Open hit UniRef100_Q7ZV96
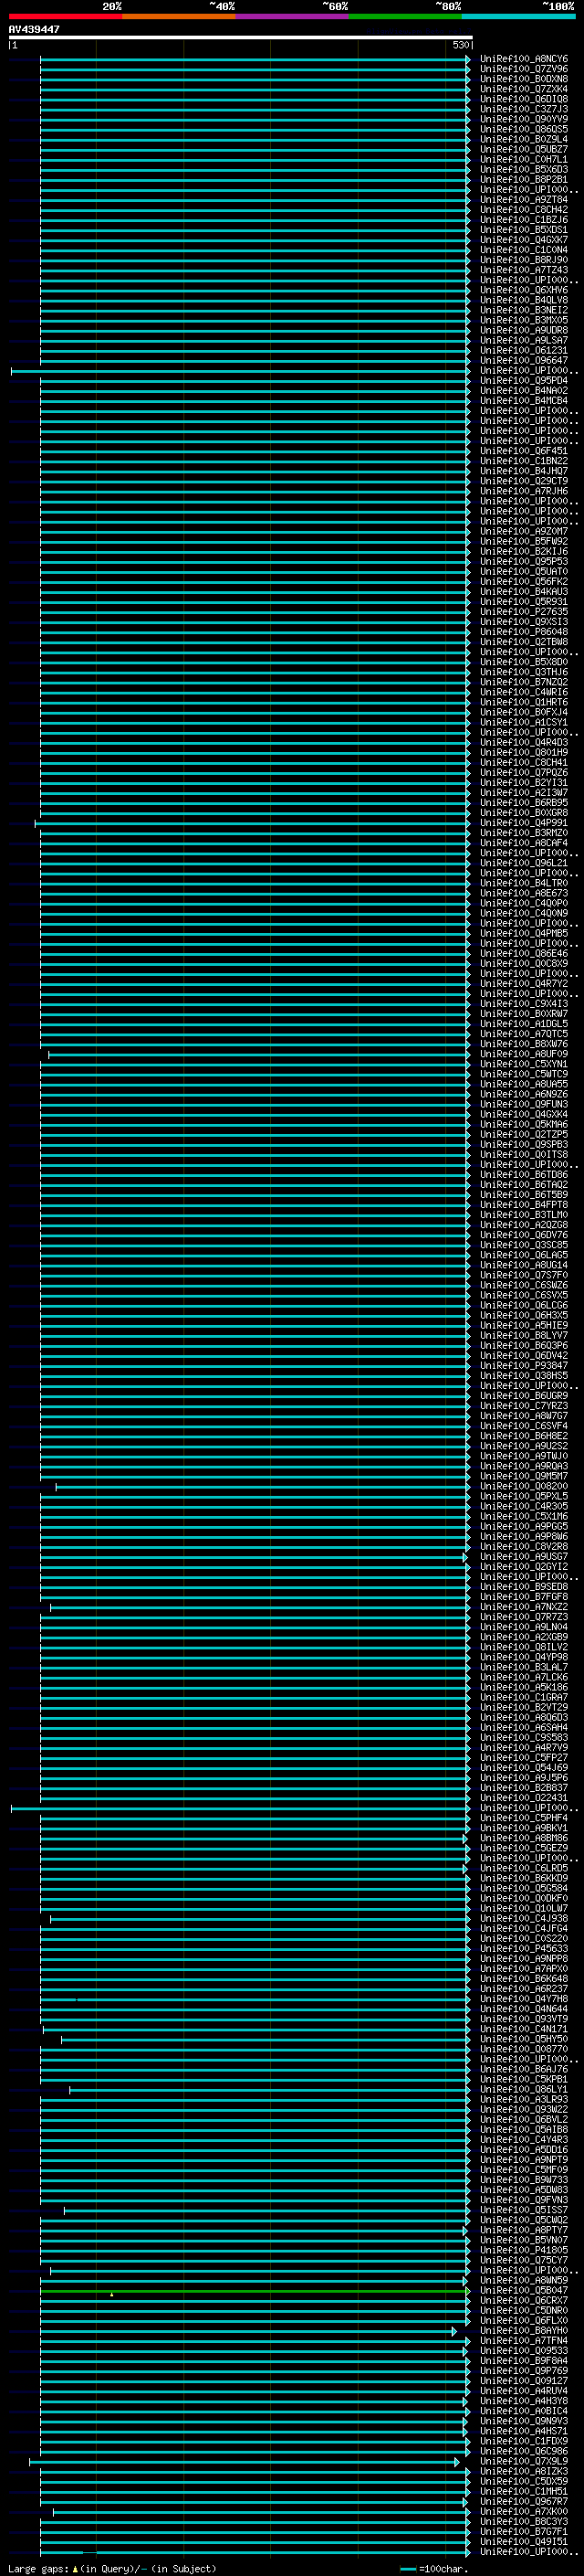 coord(524,69)
